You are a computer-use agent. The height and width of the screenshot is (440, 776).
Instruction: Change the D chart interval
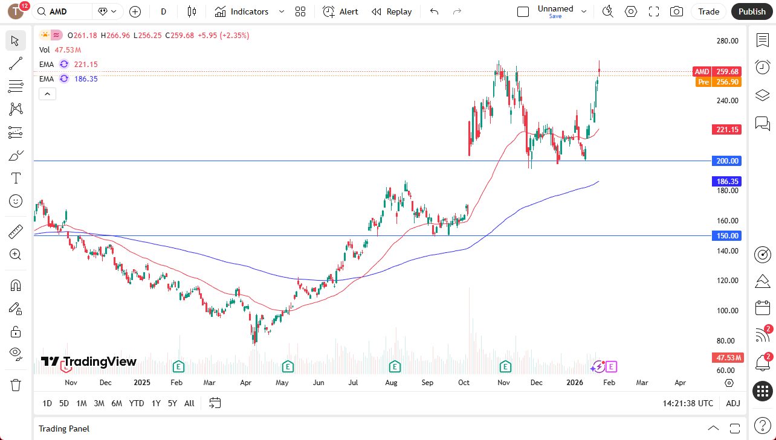coord(163,11)
